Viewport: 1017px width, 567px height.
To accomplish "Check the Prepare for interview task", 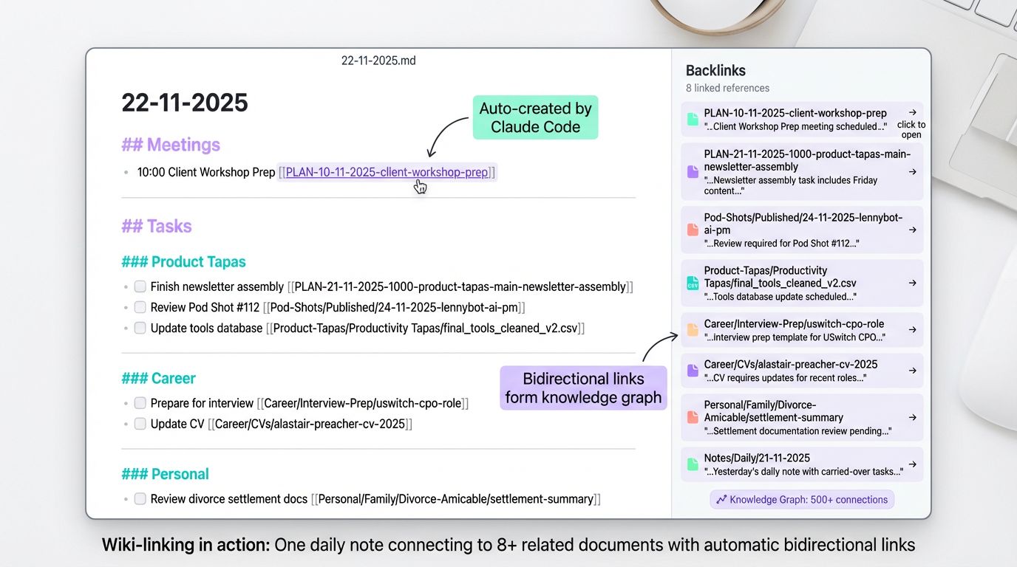I will (x=140, y=403).
